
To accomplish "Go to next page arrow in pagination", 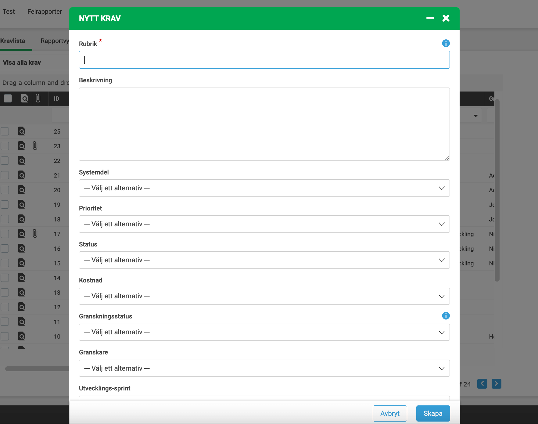I will (496, 383).
